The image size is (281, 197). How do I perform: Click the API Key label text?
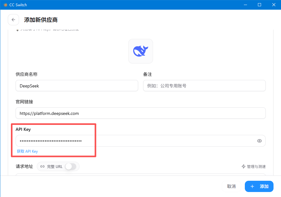[23, 129]
